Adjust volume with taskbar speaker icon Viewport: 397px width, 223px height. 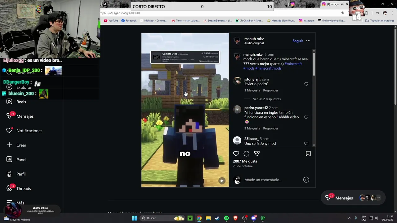coord(376,218)
